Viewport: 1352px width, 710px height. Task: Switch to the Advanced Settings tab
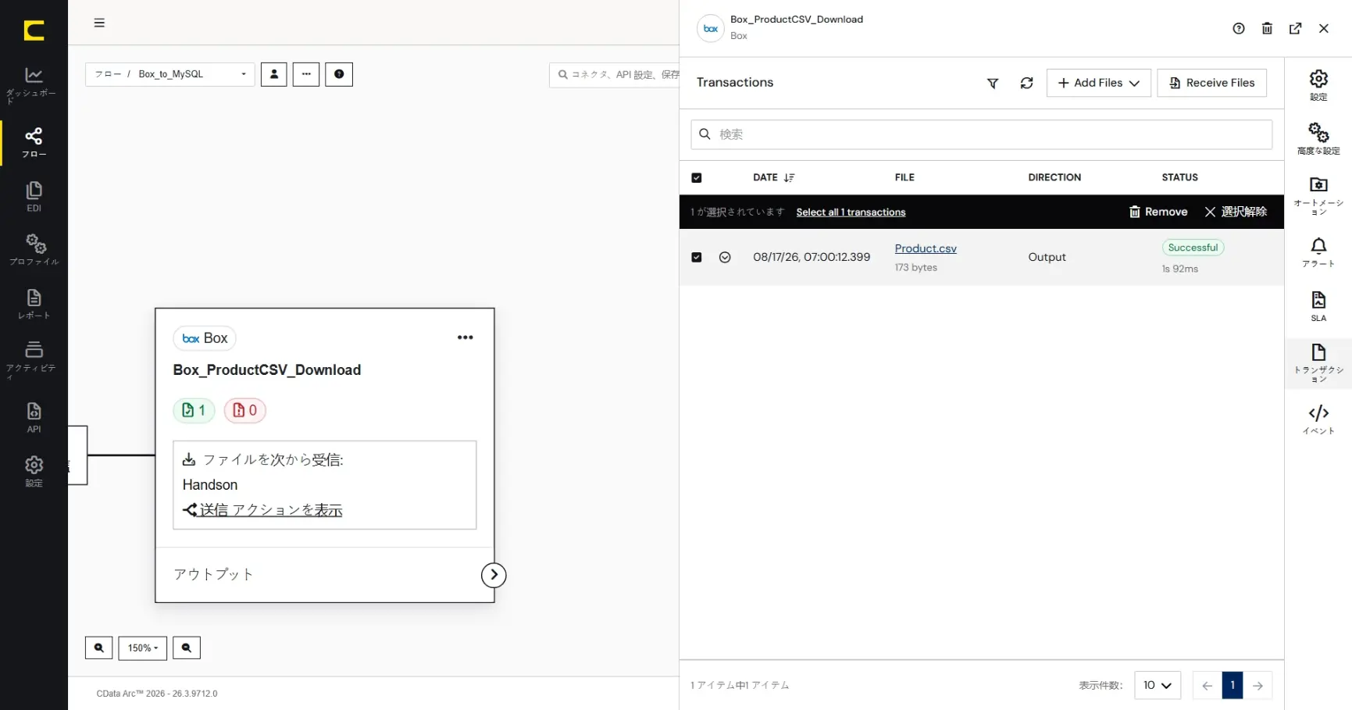coord(1318,139)
